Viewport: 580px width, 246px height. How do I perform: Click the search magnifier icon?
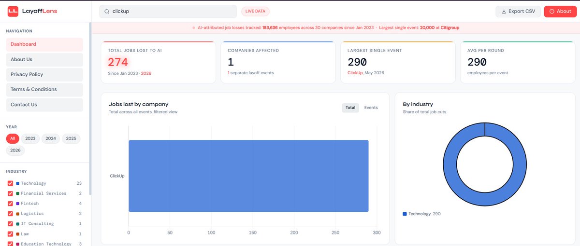click(x=106, y=11)
